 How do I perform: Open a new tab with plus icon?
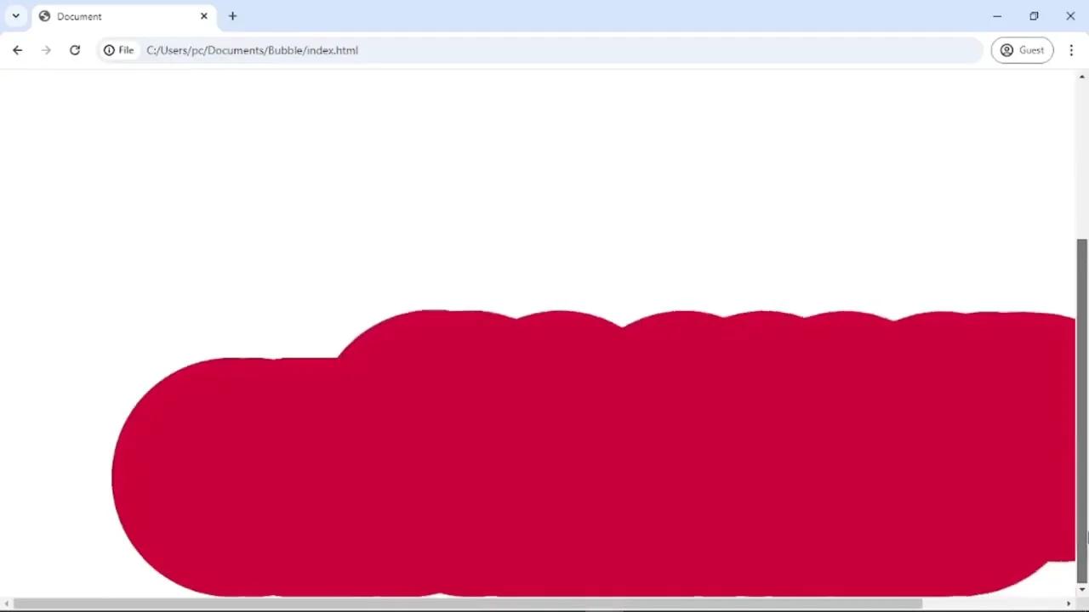click(x=232, y=16)
